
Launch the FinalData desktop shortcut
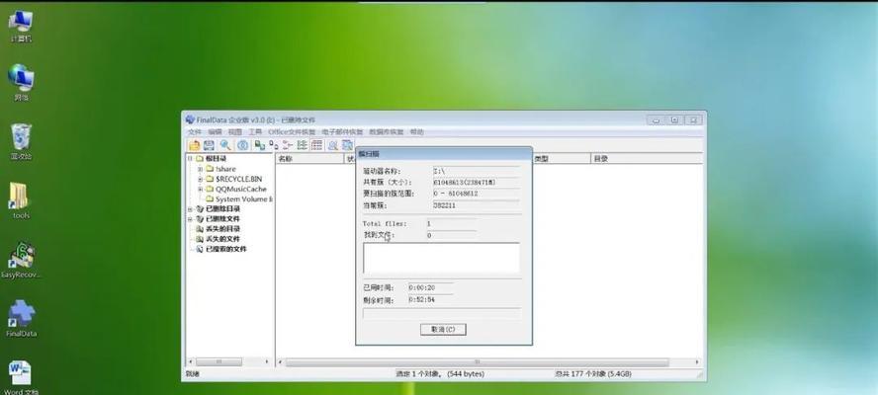tap(21, 319)
